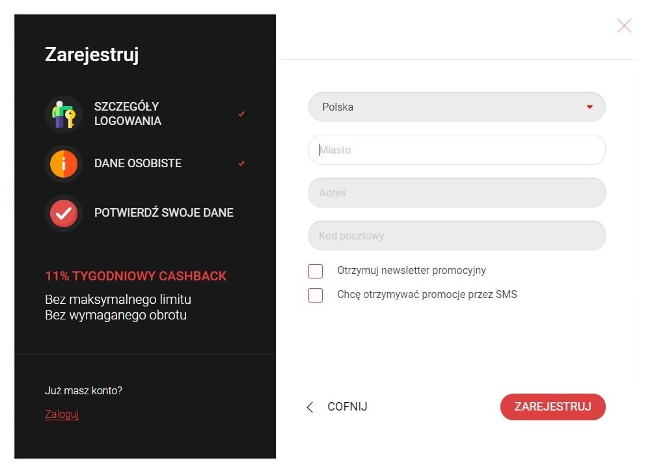The height and width of the screenshot is (473, 652).
Task: Select the Dane osobiste step
Action: click(x=138, y=163)
